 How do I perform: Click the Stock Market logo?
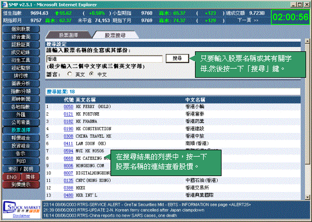(x=22, y=207)
